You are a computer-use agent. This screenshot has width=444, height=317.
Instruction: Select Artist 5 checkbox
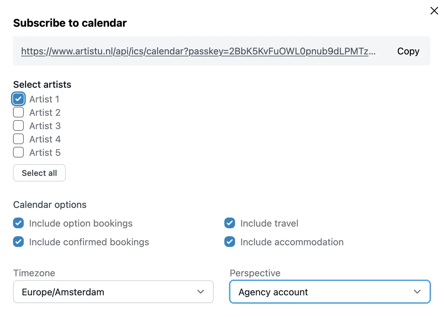coord(18,152)
